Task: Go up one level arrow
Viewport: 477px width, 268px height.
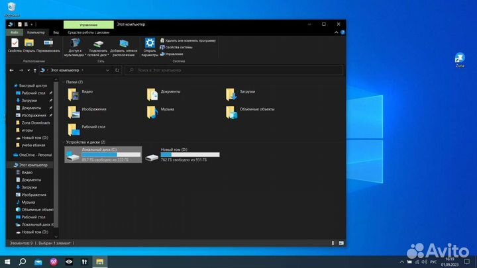Action: click(x=35, y=70)
